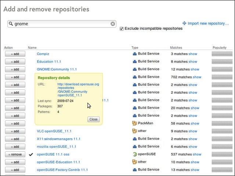This screenshot has height=176, width=235.
Task: Clear the gnome search text
Action: click(113, 23)
